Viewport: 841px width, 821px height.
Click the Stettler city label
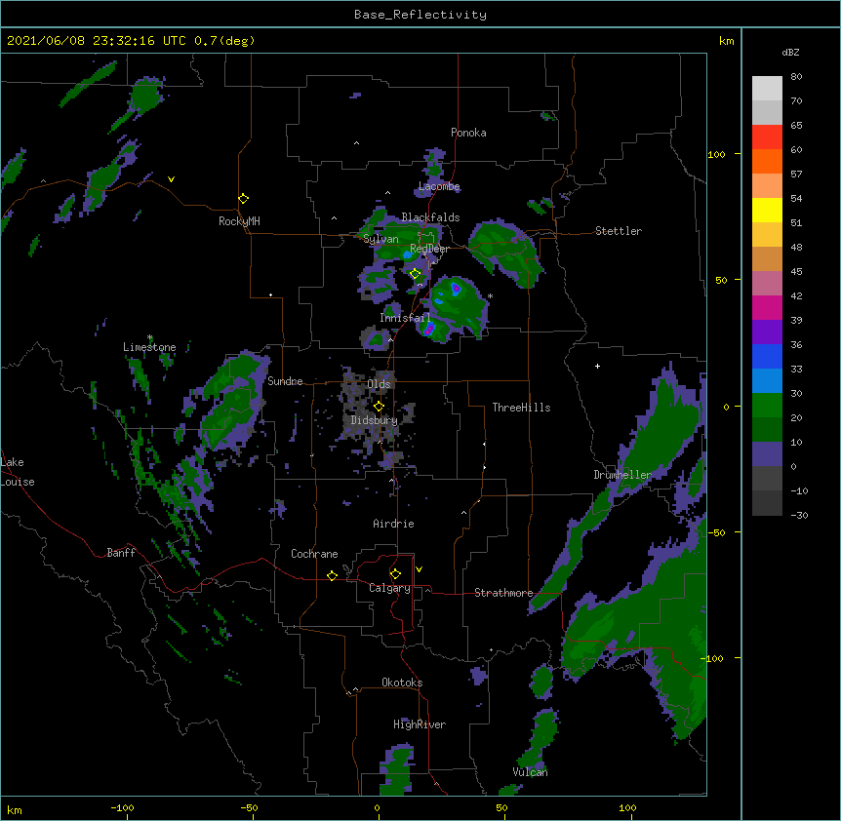click(619, 231)
